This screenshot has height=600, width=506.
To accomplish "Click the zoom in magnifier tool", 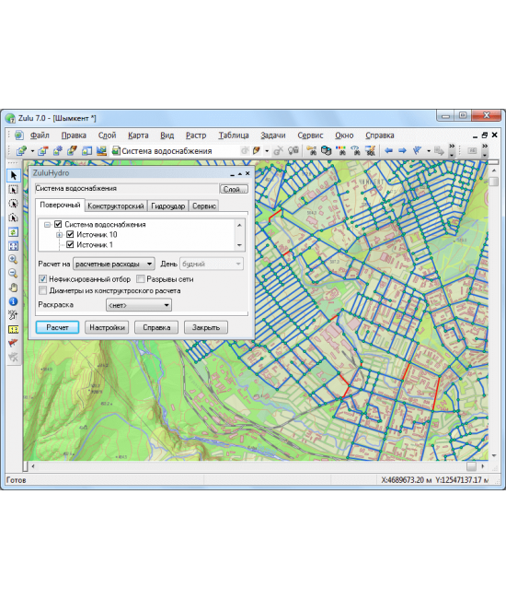I will [x=14, y=259].
